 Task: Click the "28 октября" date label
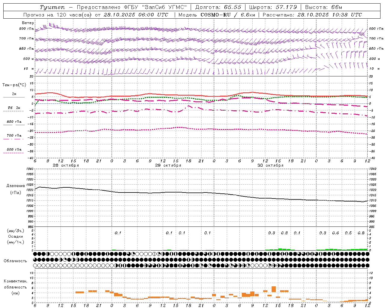66,165
